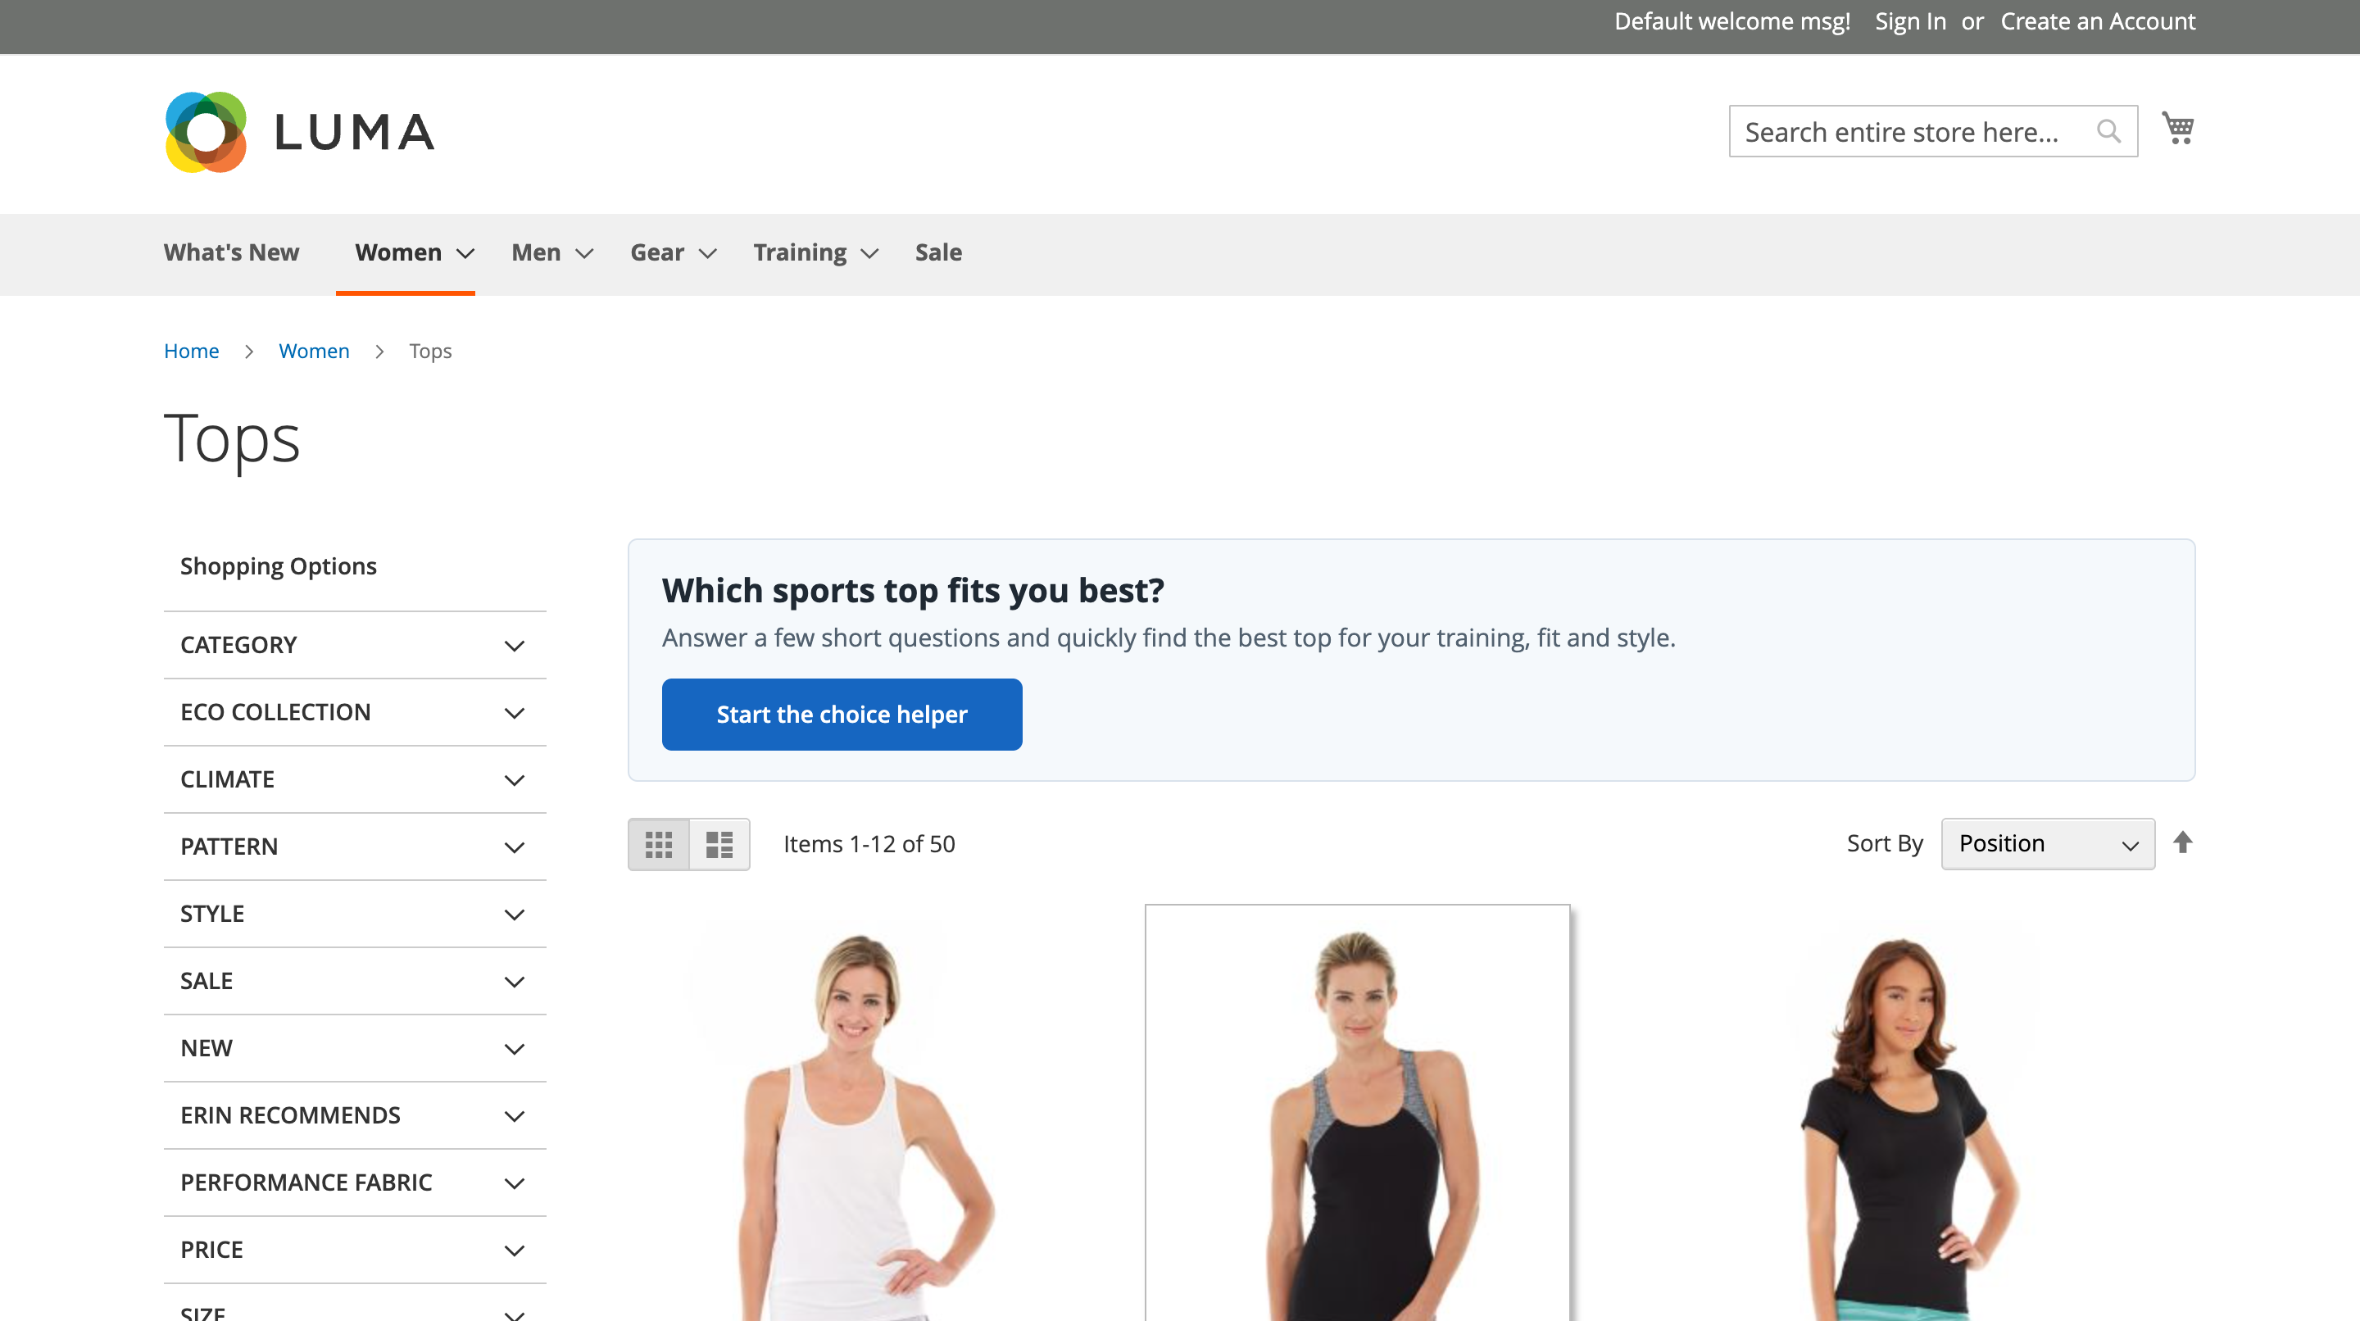The height and width of the screenshot is (1321, 2360).
Task: Click the Items 1-12 of 50 text
Action: pos(869,844)
